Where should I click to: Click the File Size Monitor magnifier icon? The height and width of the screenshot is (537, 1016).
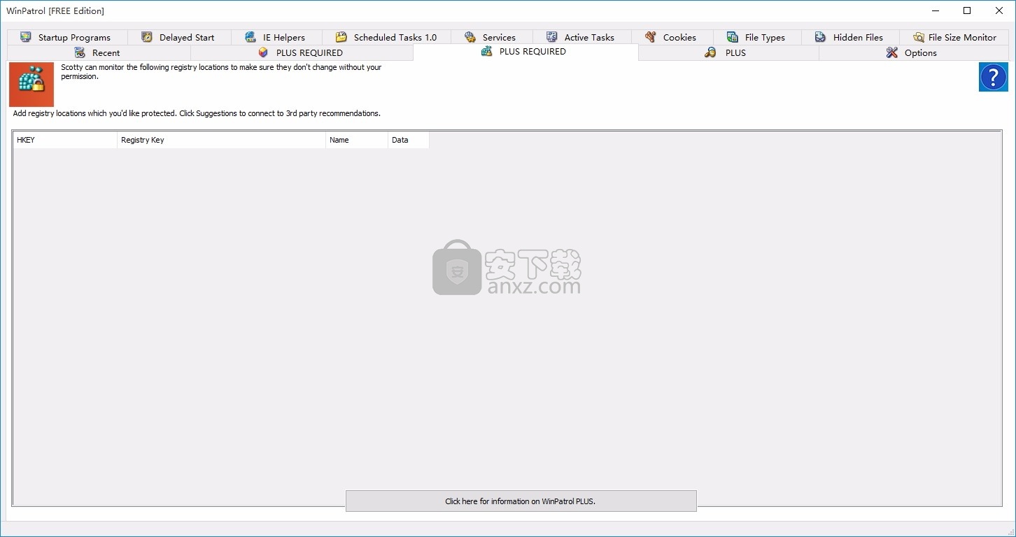tap(919, 37)
